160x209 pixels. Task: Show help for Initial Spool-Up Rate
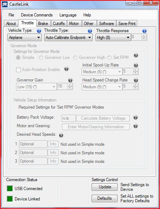(136, 65)
